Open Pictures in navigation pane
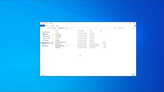This screenshot has width=164, height=92. click(46, 40)
